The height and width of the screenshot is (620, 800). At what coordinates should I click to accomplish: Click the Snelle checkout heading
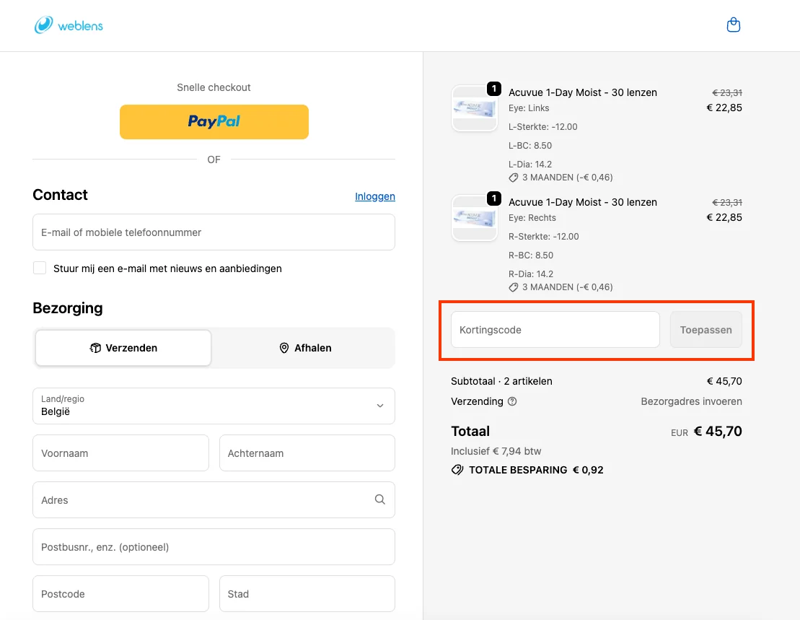[214, 87]
